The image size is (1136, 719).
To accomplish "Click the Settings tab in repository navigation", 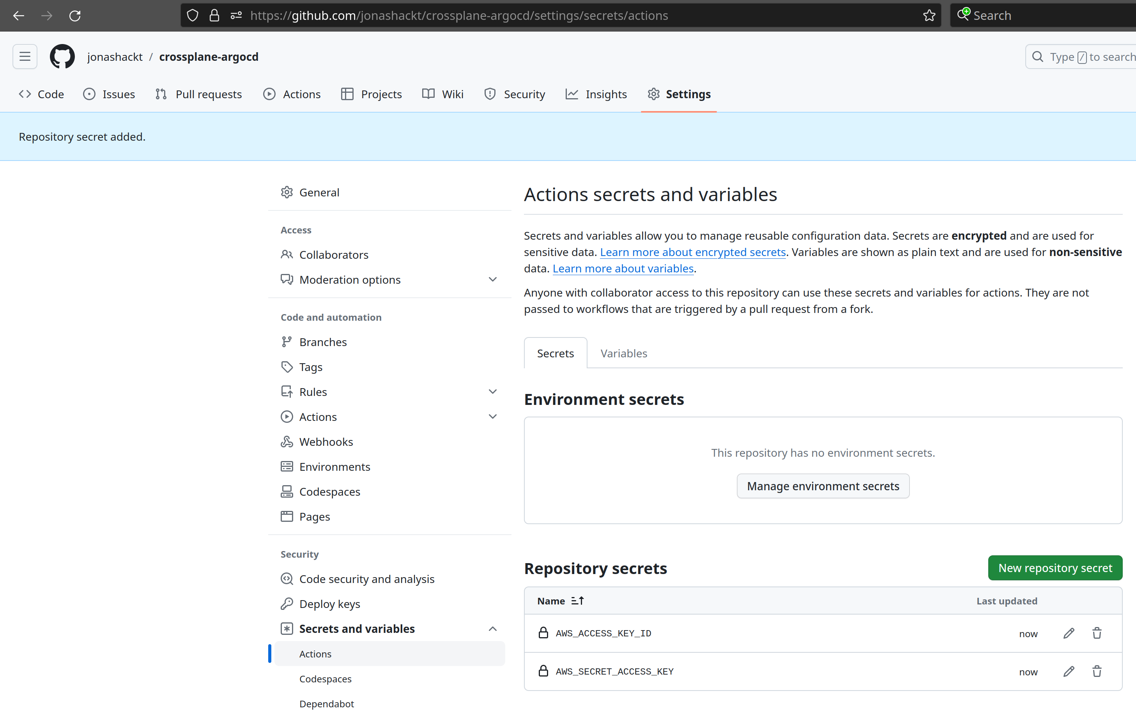I will [688, 94].
